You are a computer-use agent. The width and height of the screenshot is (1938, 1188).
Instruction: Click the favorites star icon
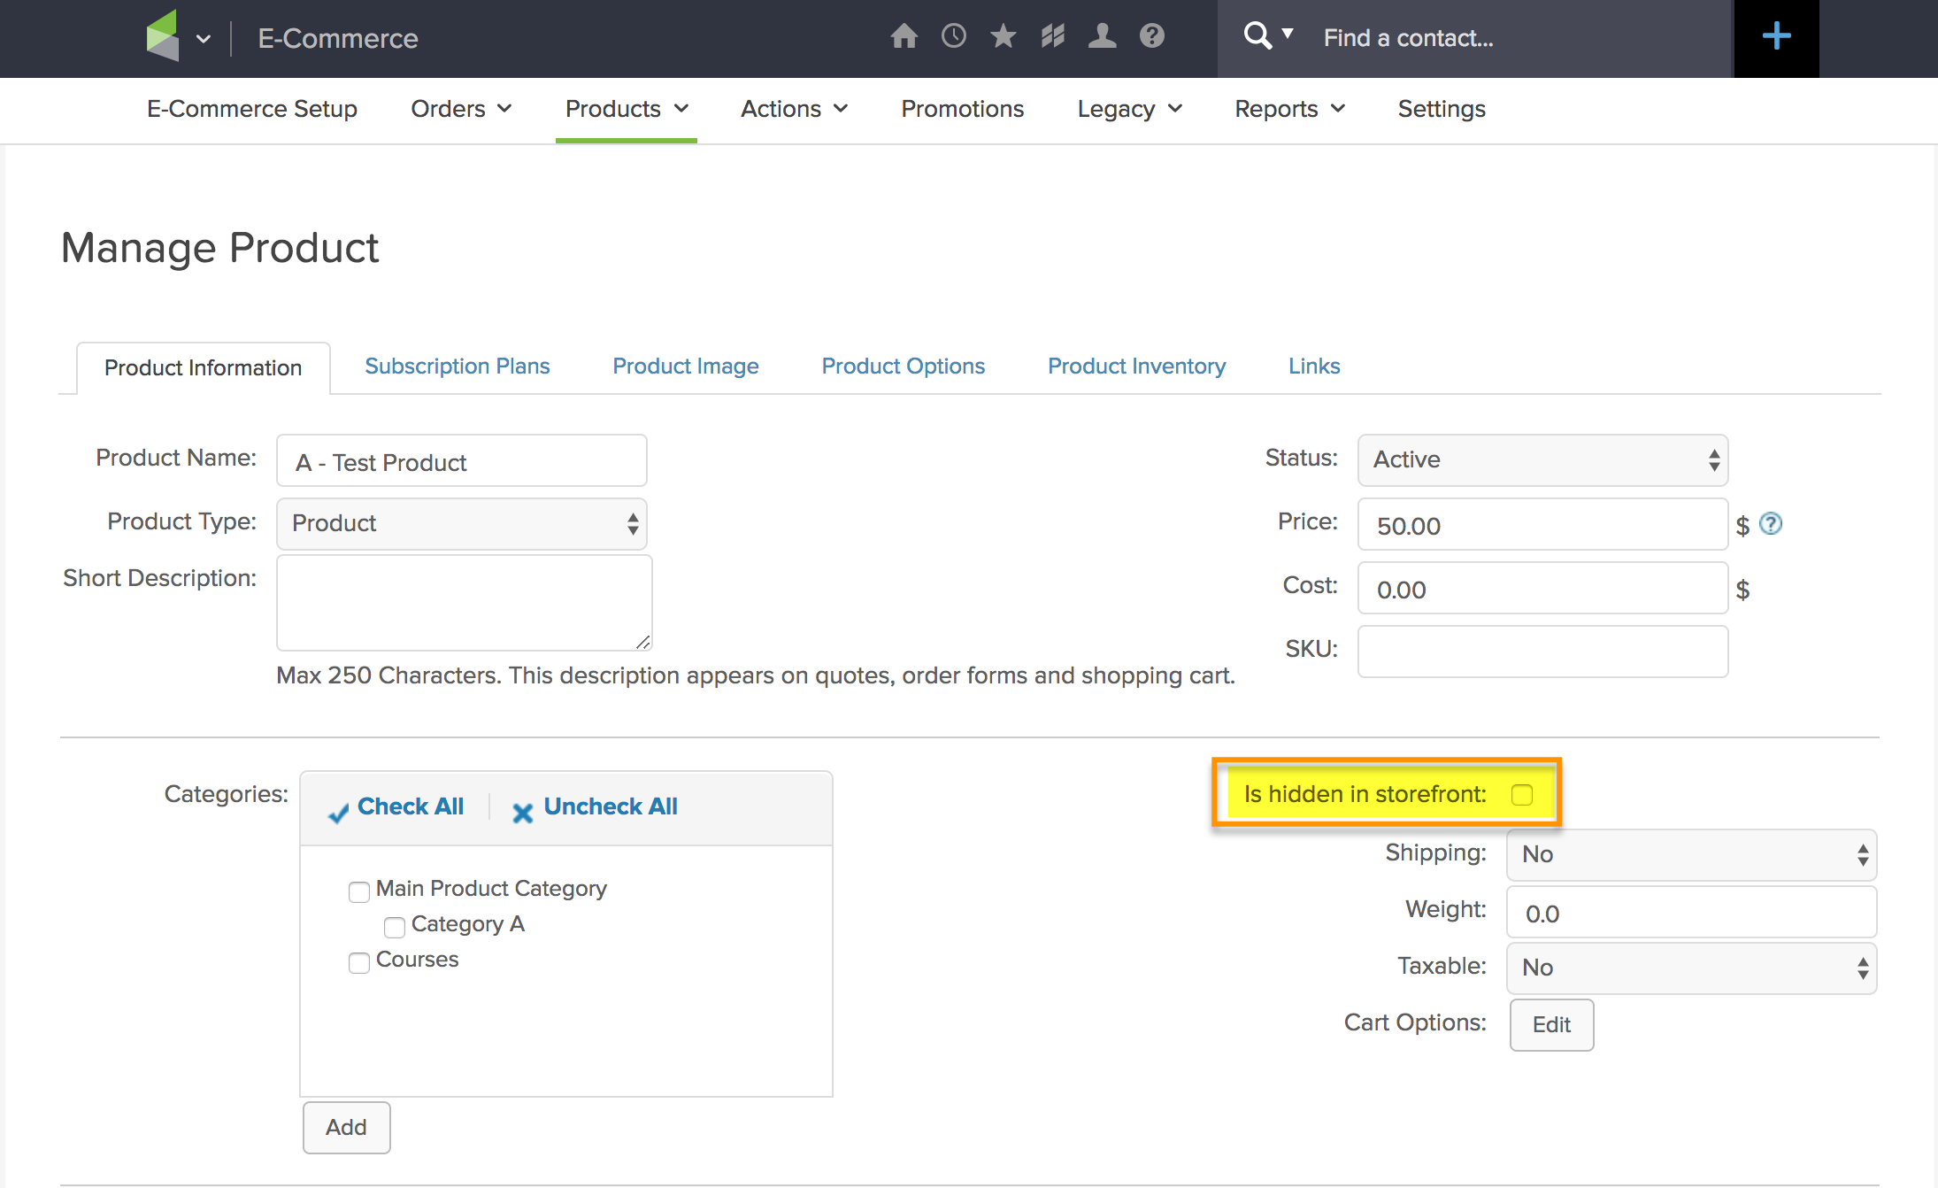[x=1003, y=36]
